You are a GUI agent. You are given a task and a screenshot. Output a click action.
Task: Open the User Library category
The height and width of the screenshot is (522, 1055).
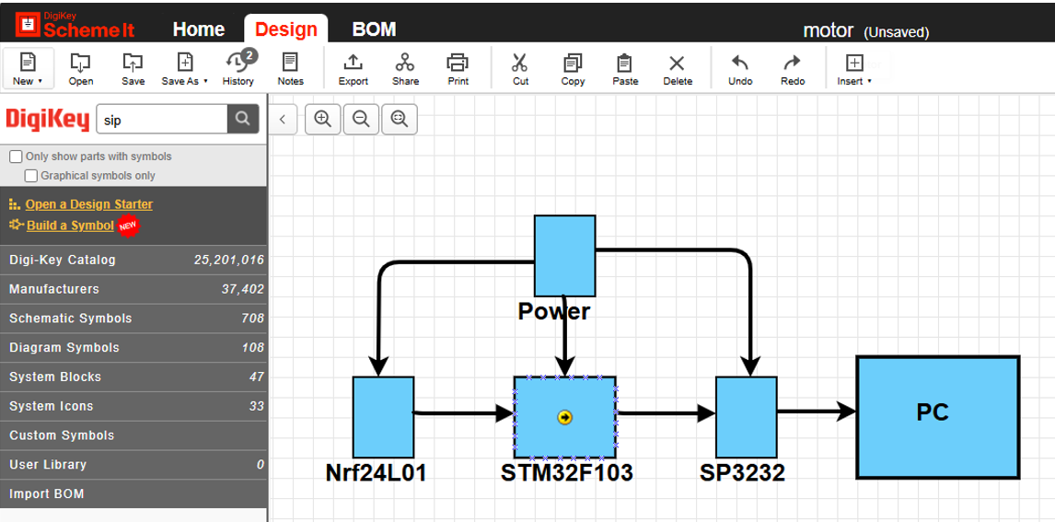tap(133, 465)
